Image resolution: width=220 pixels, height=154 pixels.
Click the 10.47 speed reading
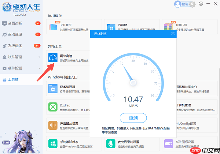click(x=133, y=99)
